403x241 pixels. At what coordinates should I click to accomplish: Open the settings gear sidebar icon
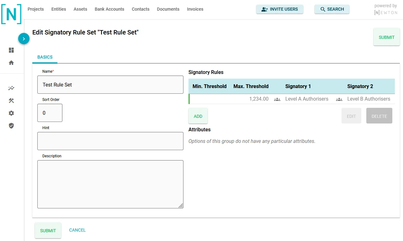(x=11, y=113)
